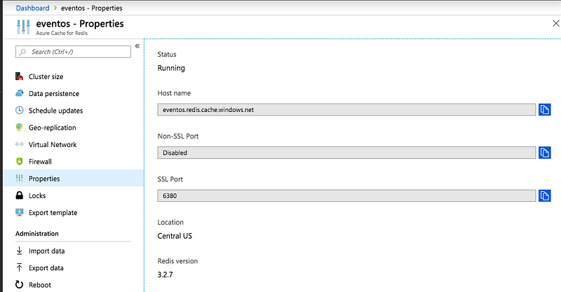Click the Redis version 3.2.7 value
This screenshot has width=561, height=292.
[165, 274]
